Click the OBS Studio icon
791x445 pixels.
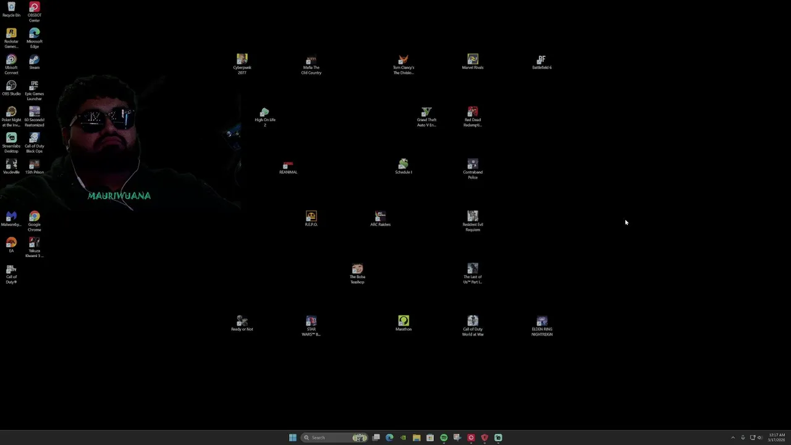click(11, 88)
